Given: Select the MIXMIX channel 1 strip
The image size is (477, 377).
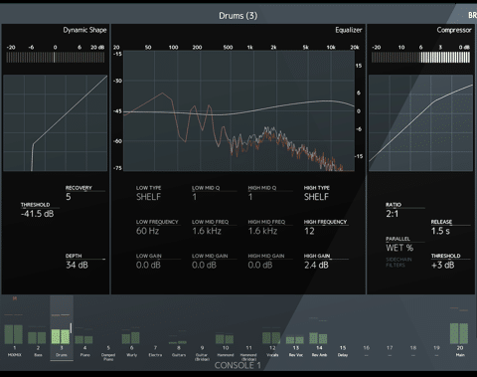Looking at the screenshot, I should coord(14,328).
